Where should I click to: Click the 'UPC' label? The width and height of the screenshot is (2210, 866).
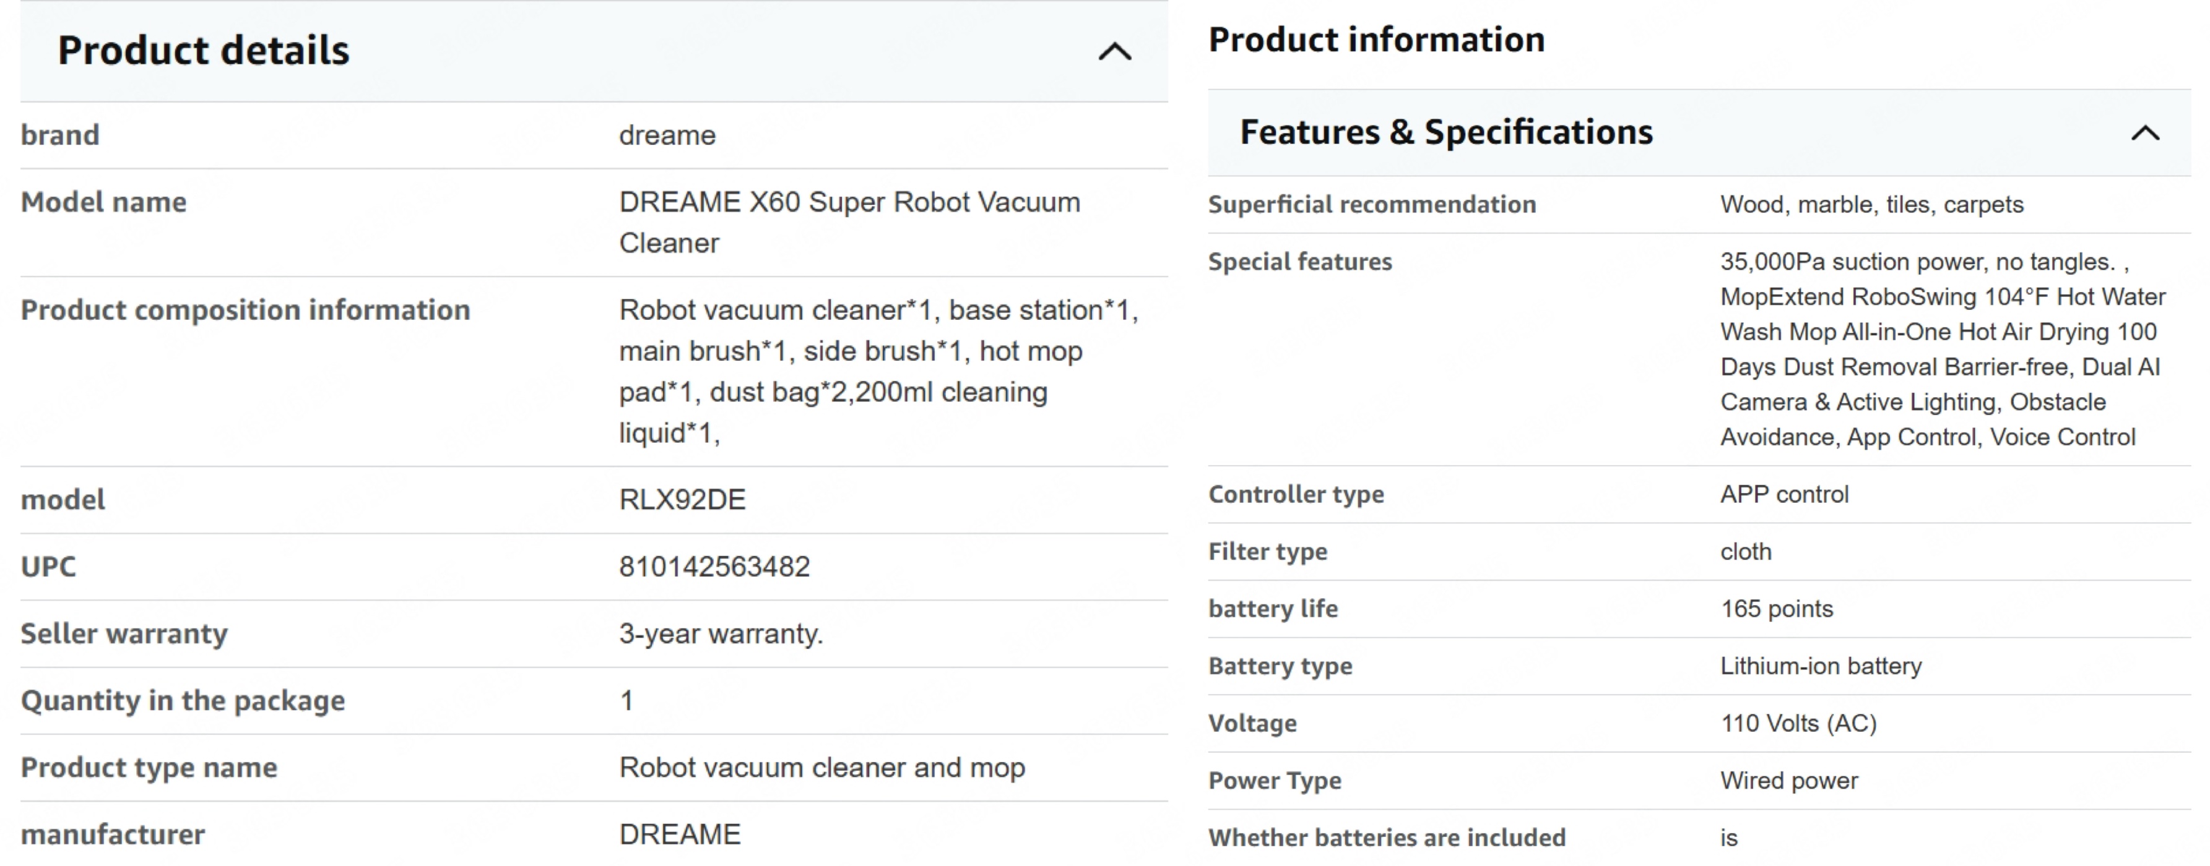point(48,567)
